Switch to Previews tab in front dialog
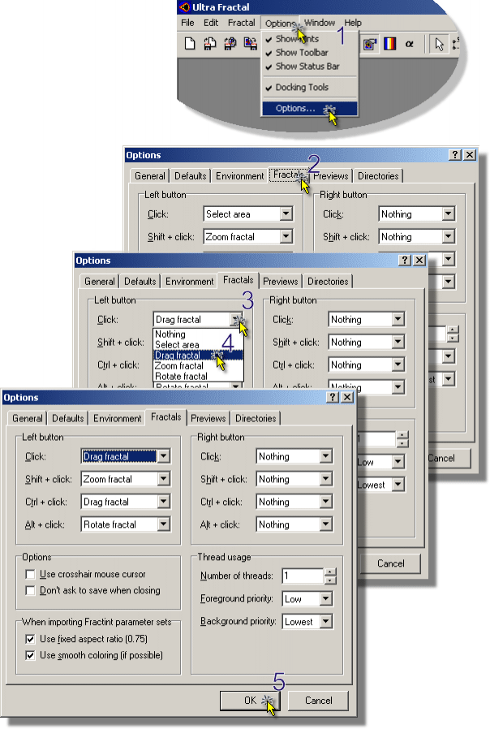 (x=208, y=418)
